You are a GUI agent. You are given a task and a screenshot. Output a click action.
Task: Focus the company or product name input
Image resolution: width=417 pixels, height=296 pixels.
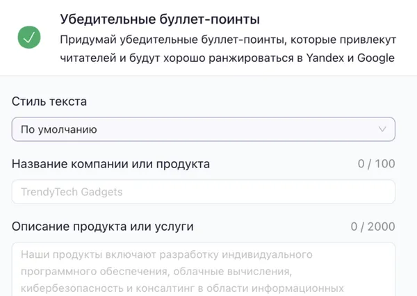(203, 192)
